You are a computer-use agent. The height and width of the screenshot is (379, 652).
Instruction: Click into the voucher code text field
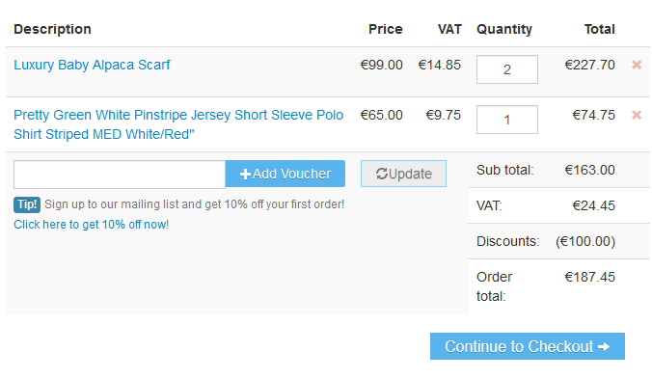[120, 175]
